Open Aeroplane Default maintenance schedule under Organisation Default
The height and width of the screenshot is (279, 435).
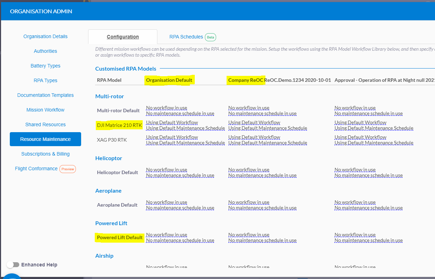click(x=180, y=208)
